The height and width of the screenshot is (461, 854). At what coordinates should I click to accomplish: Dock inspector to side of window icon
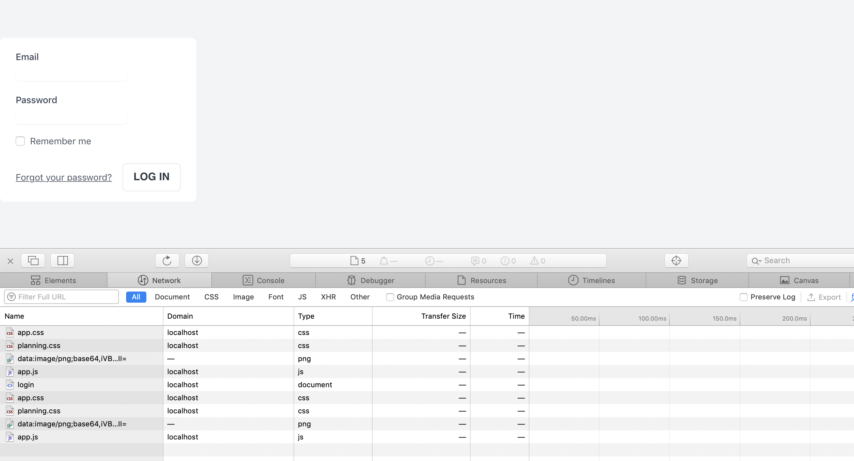[x=62, y=261]
